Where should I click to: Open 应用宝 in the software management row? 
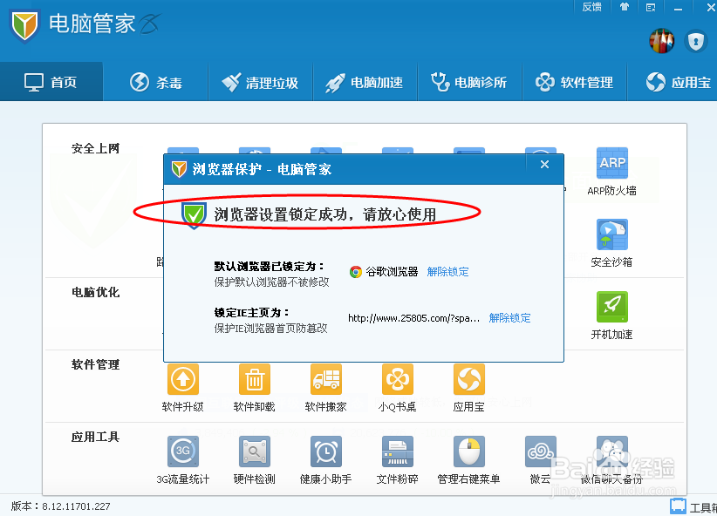(x=468, y=378)
